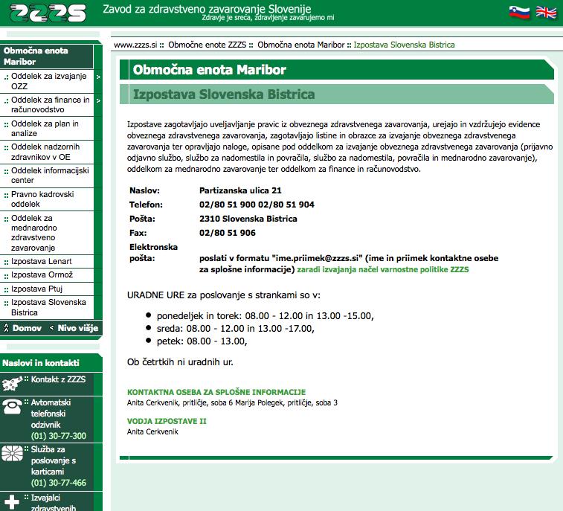Viewport: 563px width, 511px height.
Task: Open the Kontakt z ZZZS link
Action: (x=58, y=379)
